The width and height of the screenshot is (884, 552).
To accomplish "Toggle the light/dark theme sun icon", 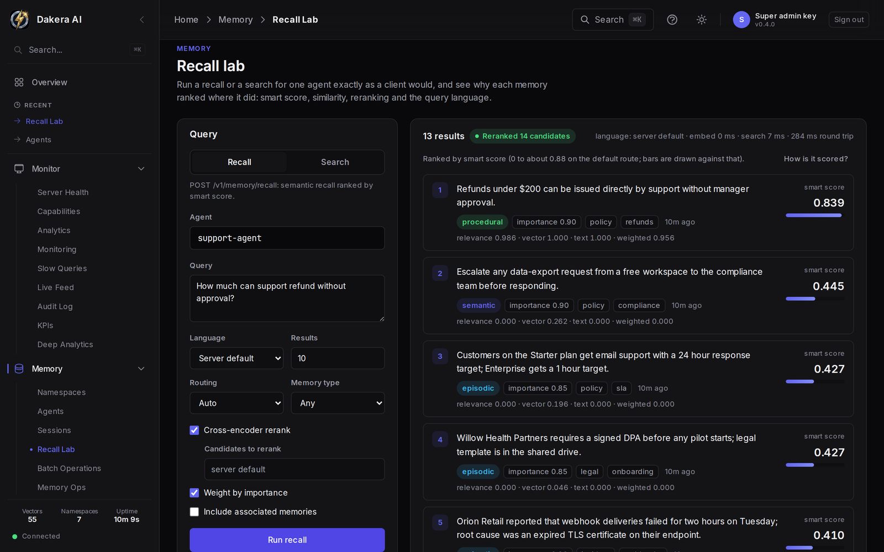I will click(702, 19).
